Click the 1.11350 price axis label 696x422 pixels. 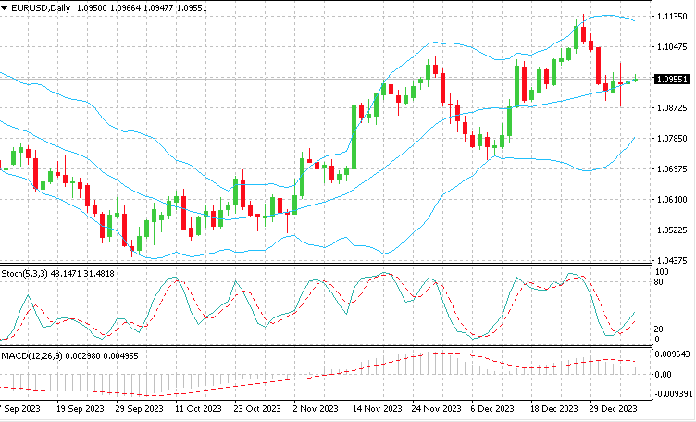tap(671, 16)
